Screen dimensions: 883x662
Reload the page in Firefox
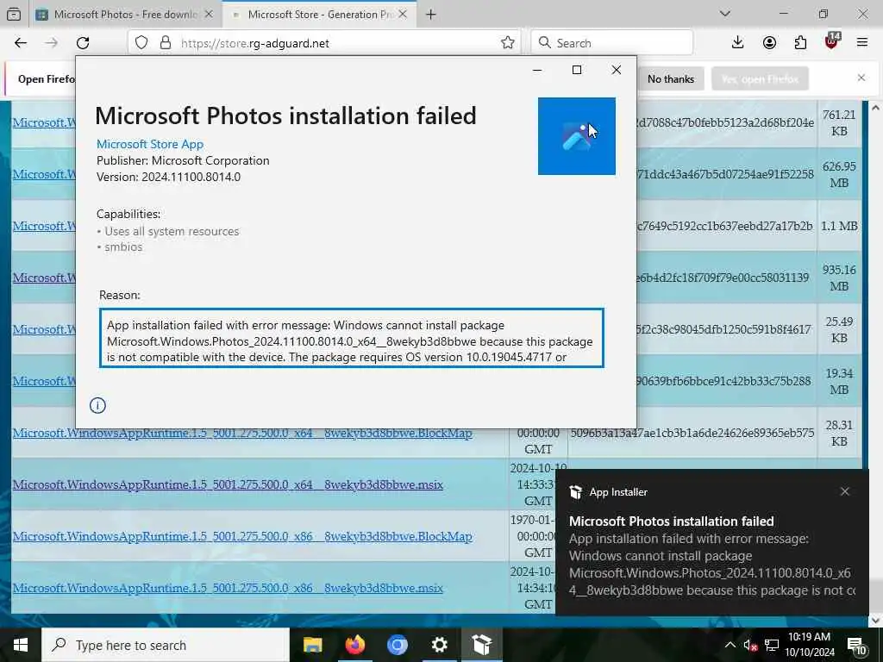[x=83, y=43]
